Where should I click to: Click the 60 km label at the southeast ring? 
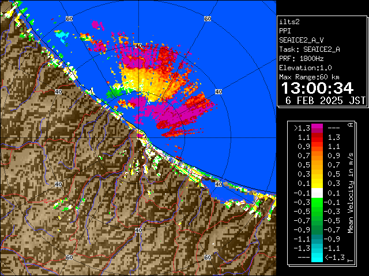tap(208, 257)
